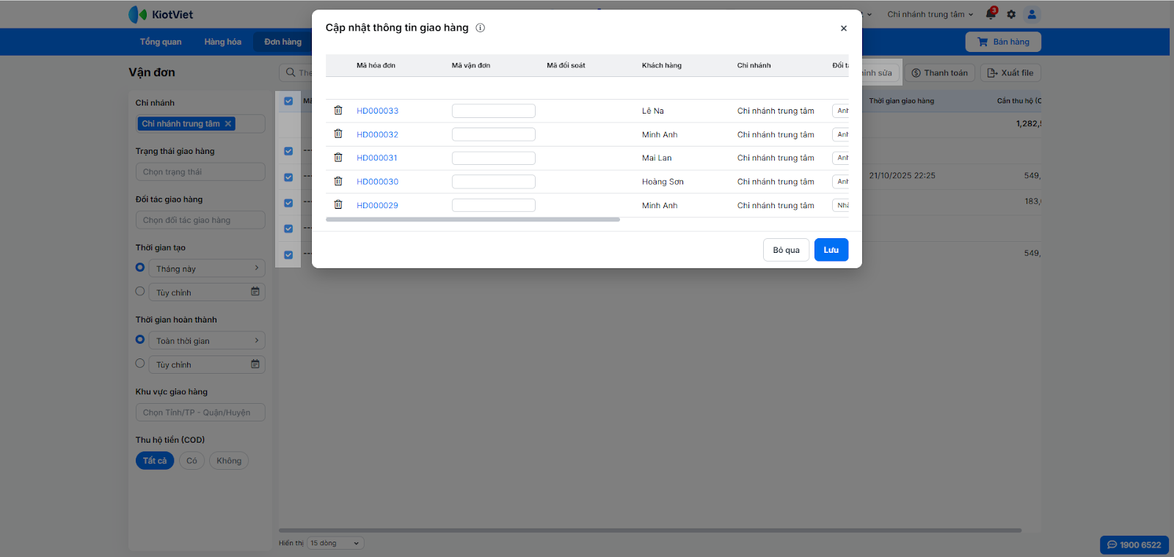Open invoice link HD000033
1174x557 pixels.
coord(377,111)
